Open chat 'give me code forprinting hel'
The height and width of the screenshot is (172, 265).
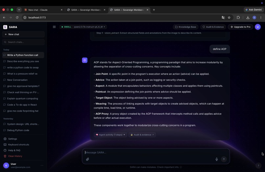23,111
